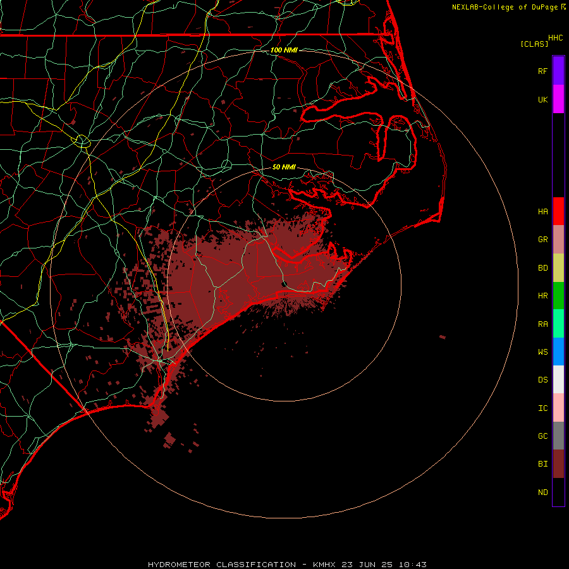Click the BI dark red legend swatch
Viewport: 569px width, 569px height.
coord(558,464)
